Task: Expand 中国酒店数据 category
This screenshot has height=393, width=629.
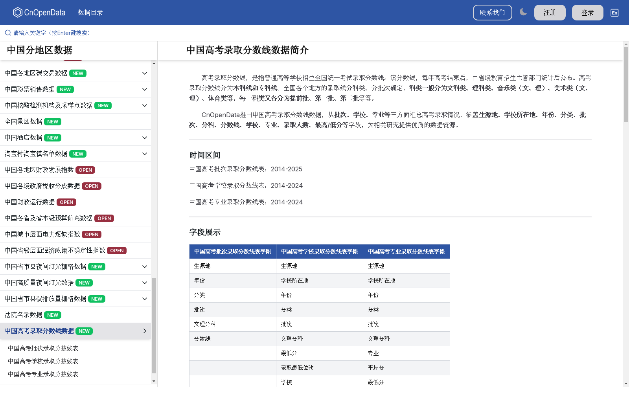Action: coord(144,138)
